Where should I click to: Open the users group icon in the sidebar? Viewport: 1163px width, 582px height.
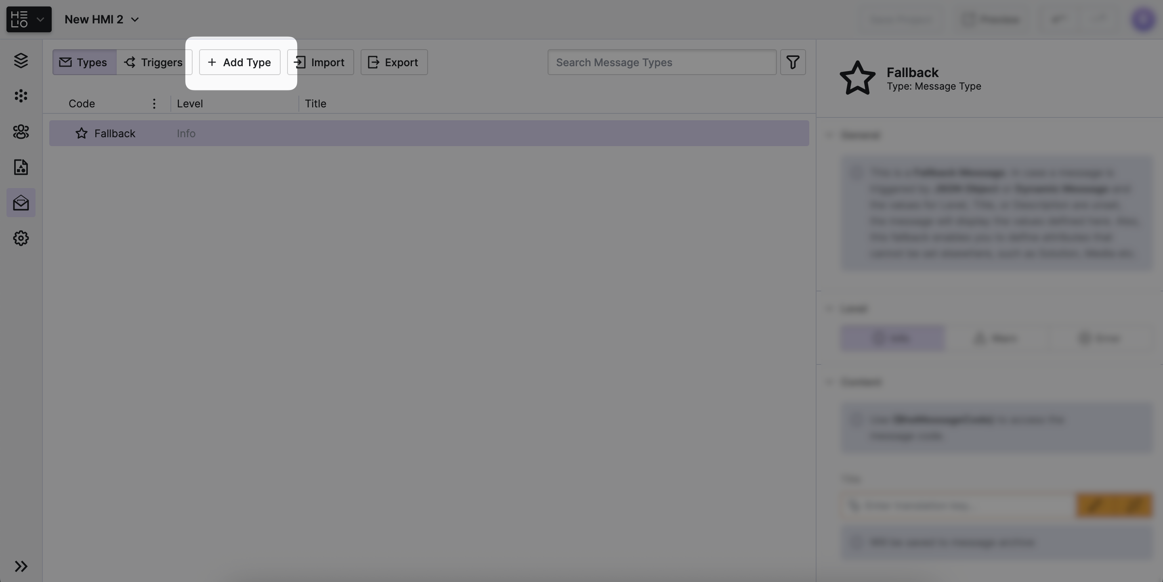pyautogui.click(x=21, y=132)
